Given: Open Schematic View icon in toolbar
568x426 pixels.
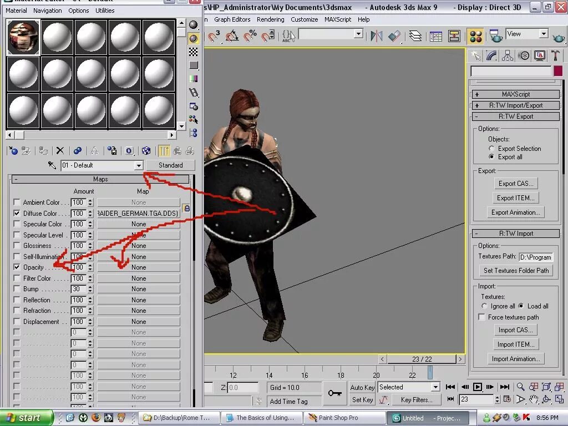Looking at the screenshot, I should [454, 36].
